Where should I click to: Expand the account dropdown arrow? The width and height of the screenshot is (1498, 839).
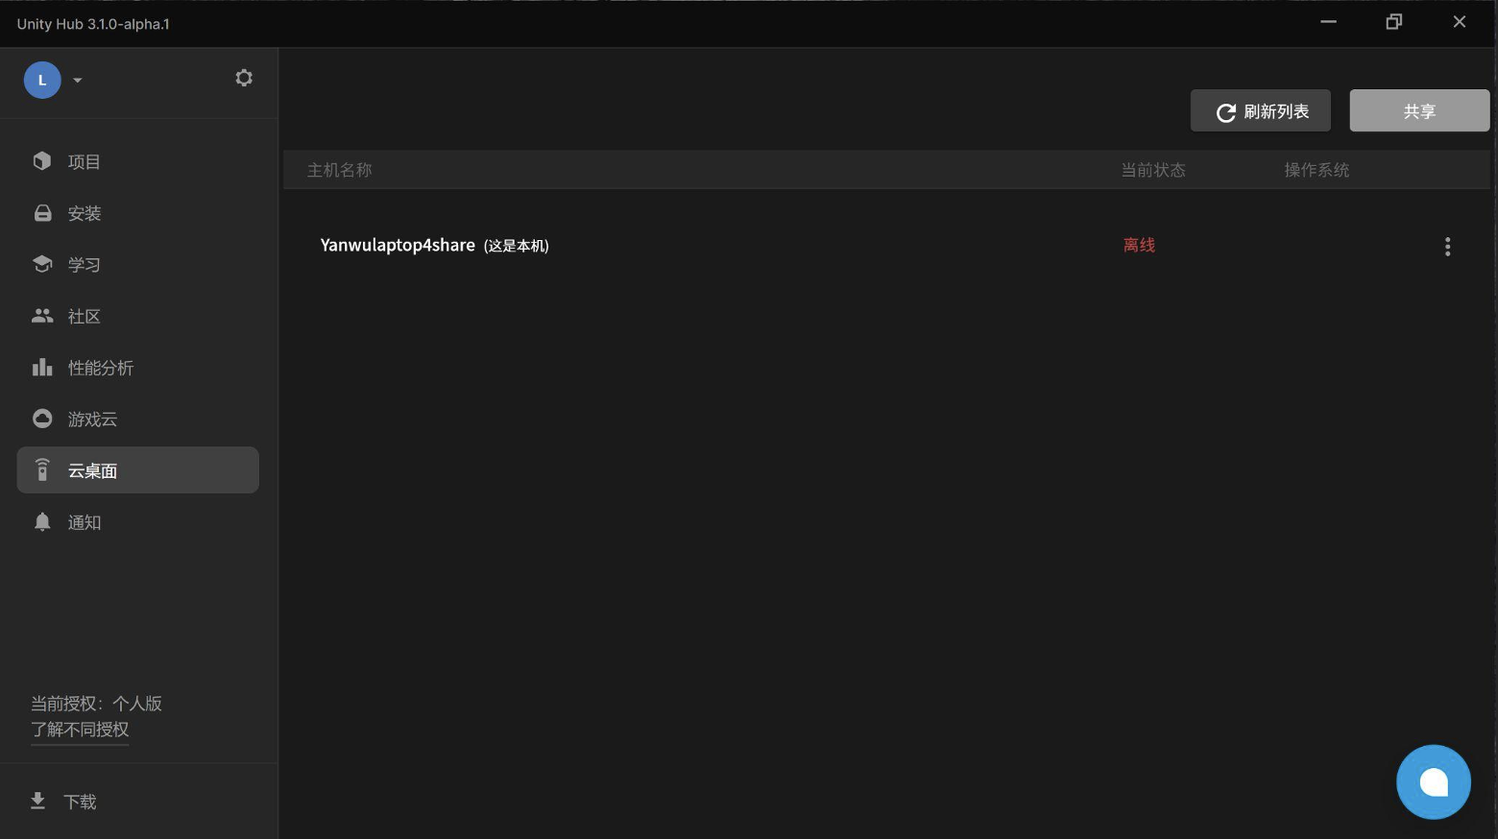(78, 81)
